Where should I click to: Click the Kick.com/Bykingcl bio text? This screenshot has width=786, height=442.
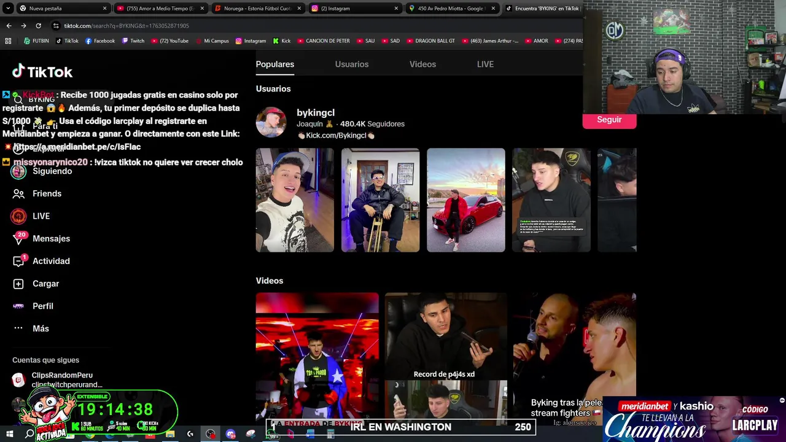click(x=336, y=136)
